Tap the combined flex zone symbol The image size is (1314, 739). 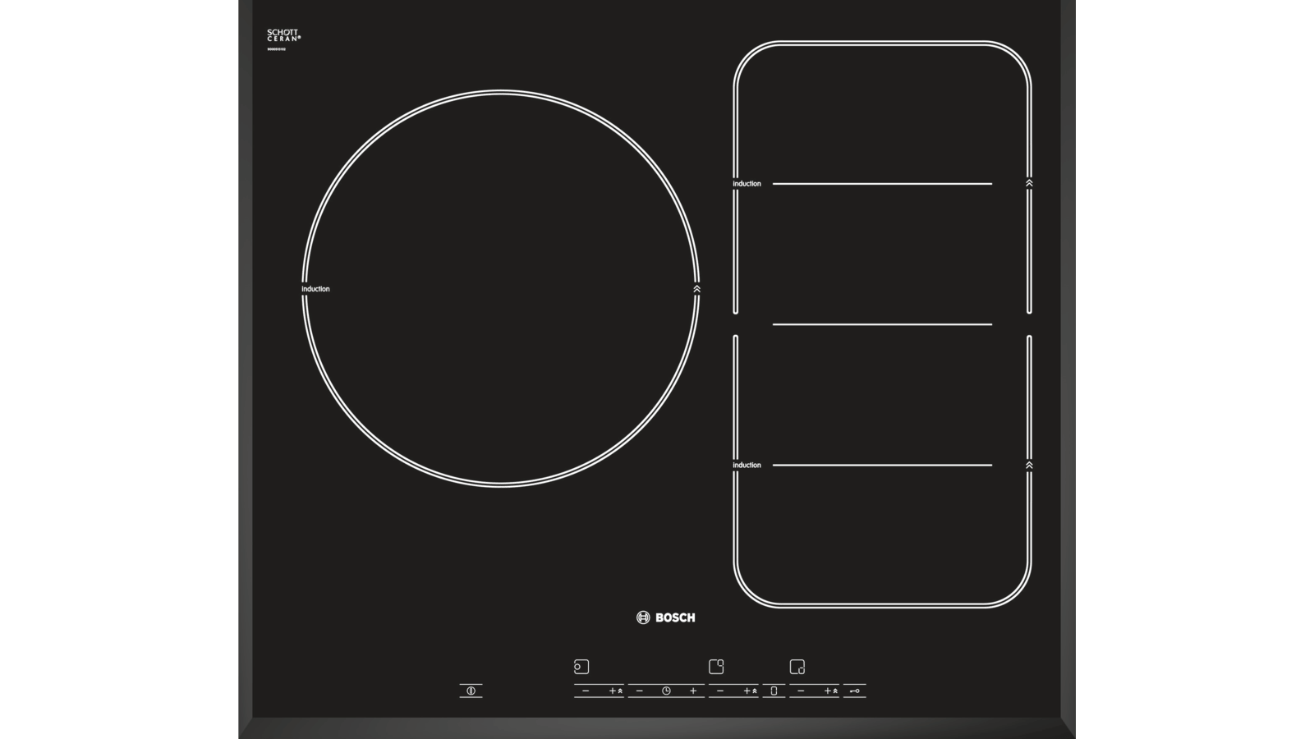774,691
